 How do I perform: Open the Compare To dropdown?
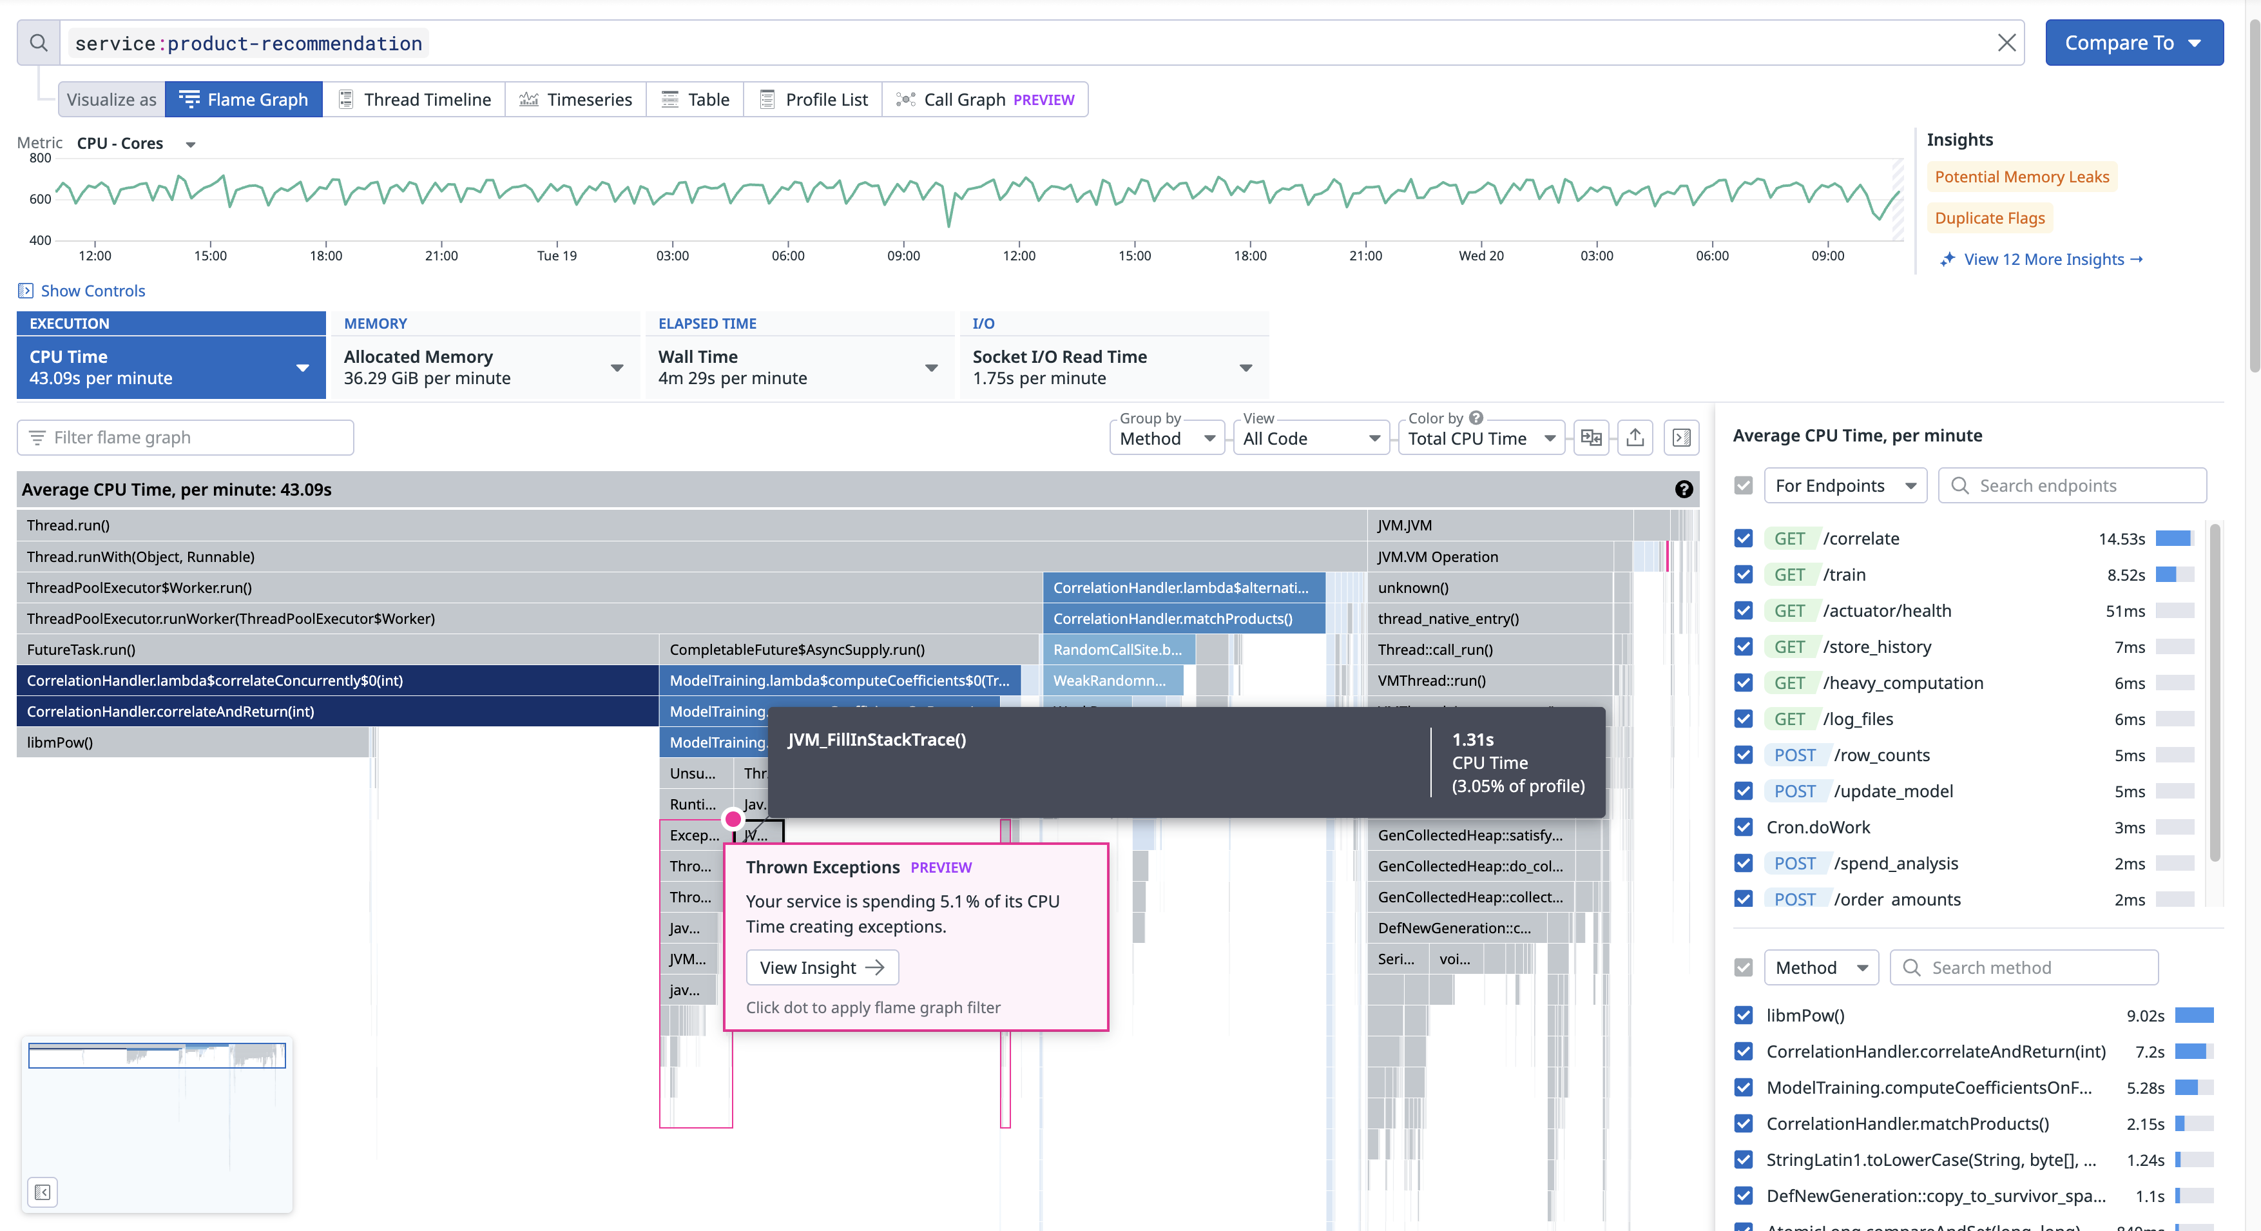click(x=2133, y=43)
